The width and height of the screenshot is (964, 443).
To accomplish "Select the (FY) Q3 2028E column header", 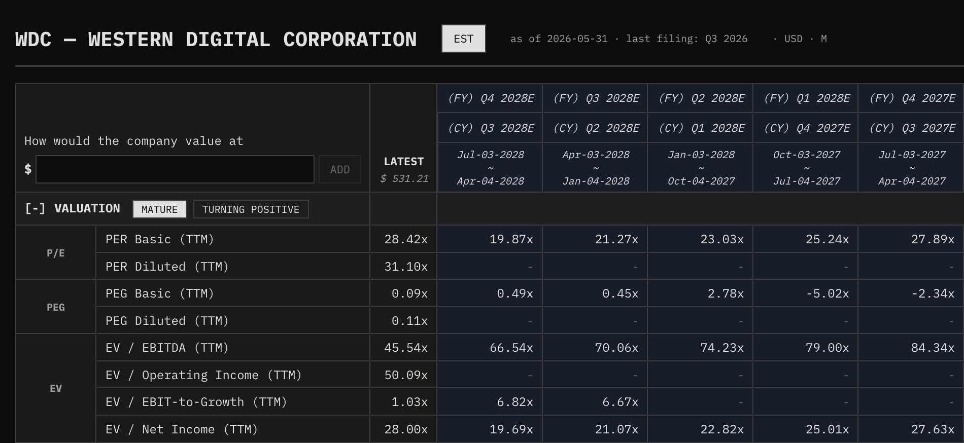I will pos(596,98).
